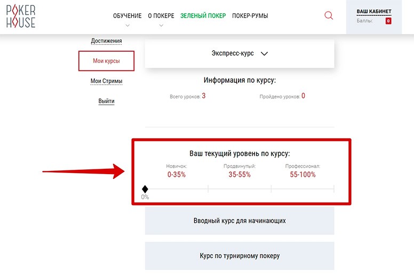Expand the Обучение menu chevron
The image size is (414, 275).
coord(128,25)
